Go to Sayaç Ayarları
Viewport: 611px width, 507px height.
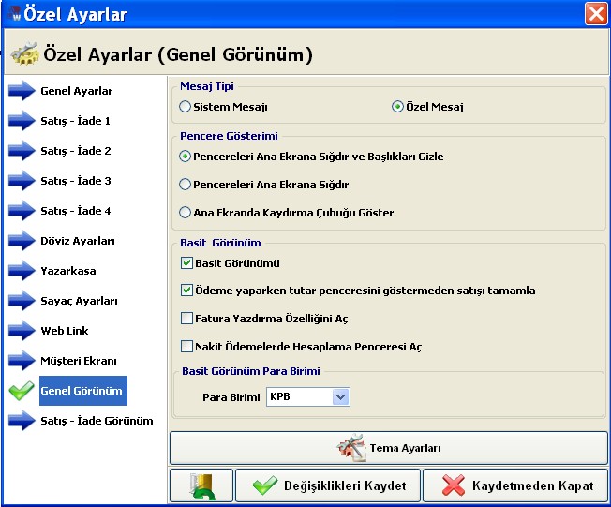point(79,301)
